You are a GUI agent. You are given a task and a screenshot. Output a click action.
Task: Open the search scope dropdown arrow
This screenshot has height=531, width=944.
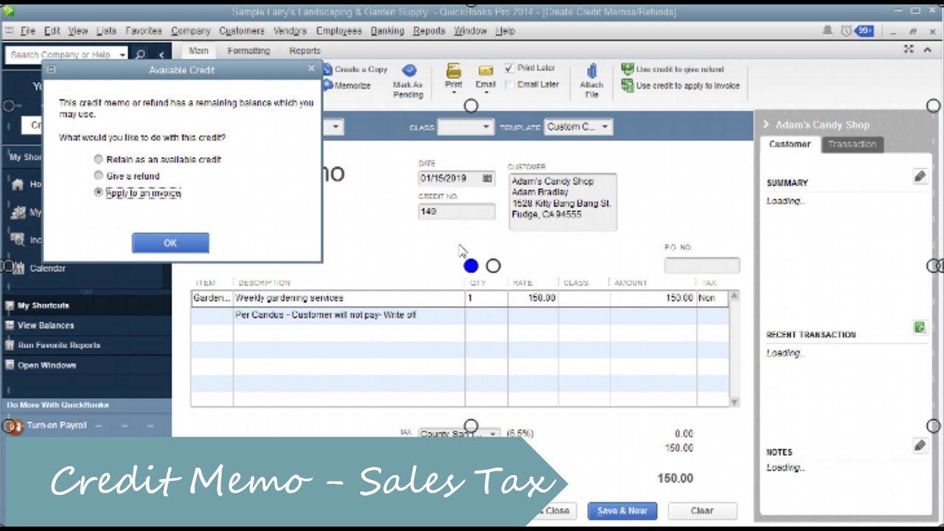click(x=122, y=55)
